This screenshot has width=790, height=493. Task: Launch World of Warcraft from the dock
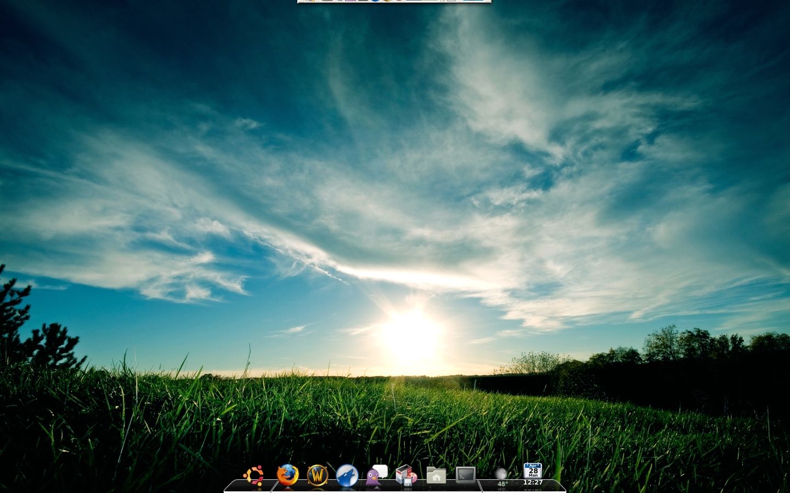[317, 475]
